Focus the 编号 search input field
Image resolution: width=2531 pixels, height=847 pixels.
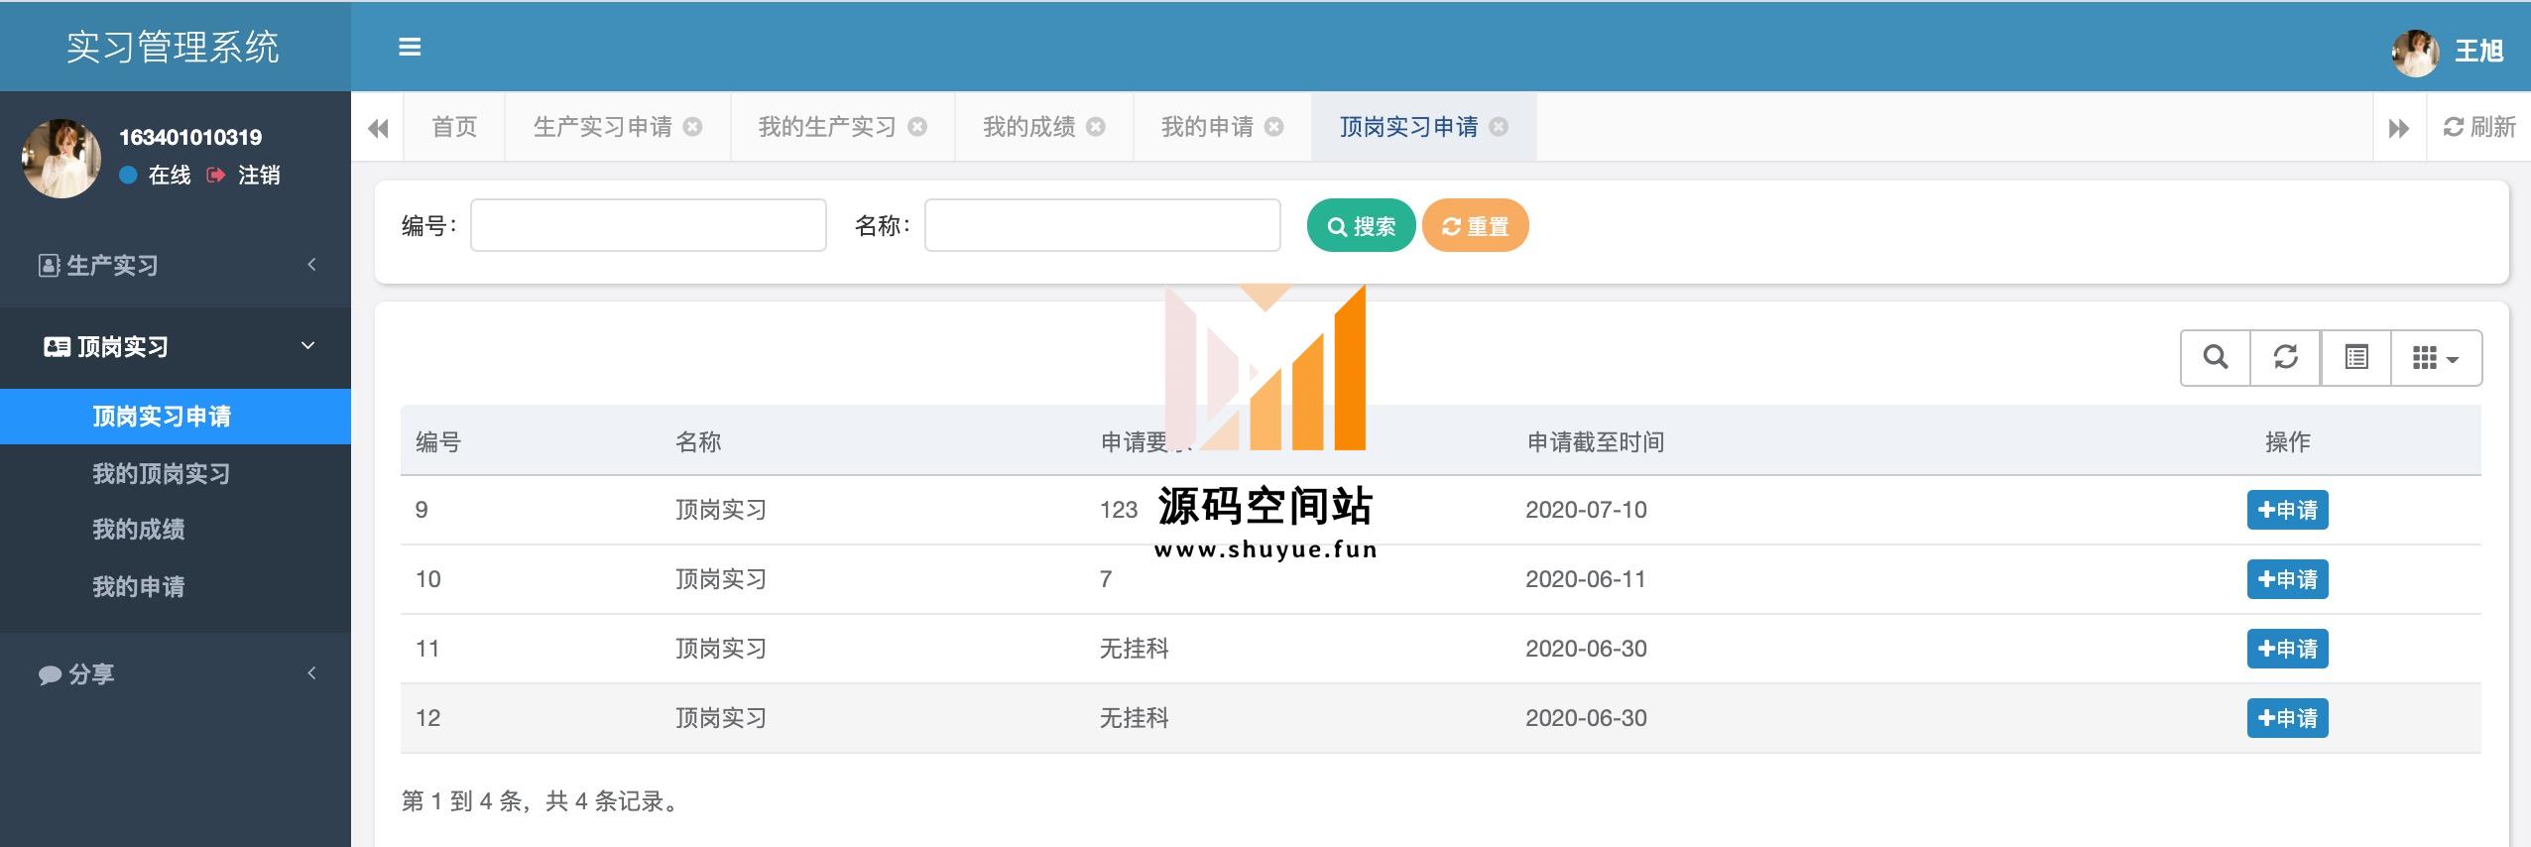coord(649,225)
